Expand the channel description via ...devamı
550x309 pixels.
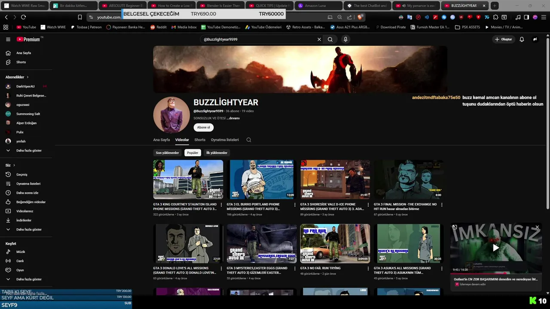click(x=233, y=118)
